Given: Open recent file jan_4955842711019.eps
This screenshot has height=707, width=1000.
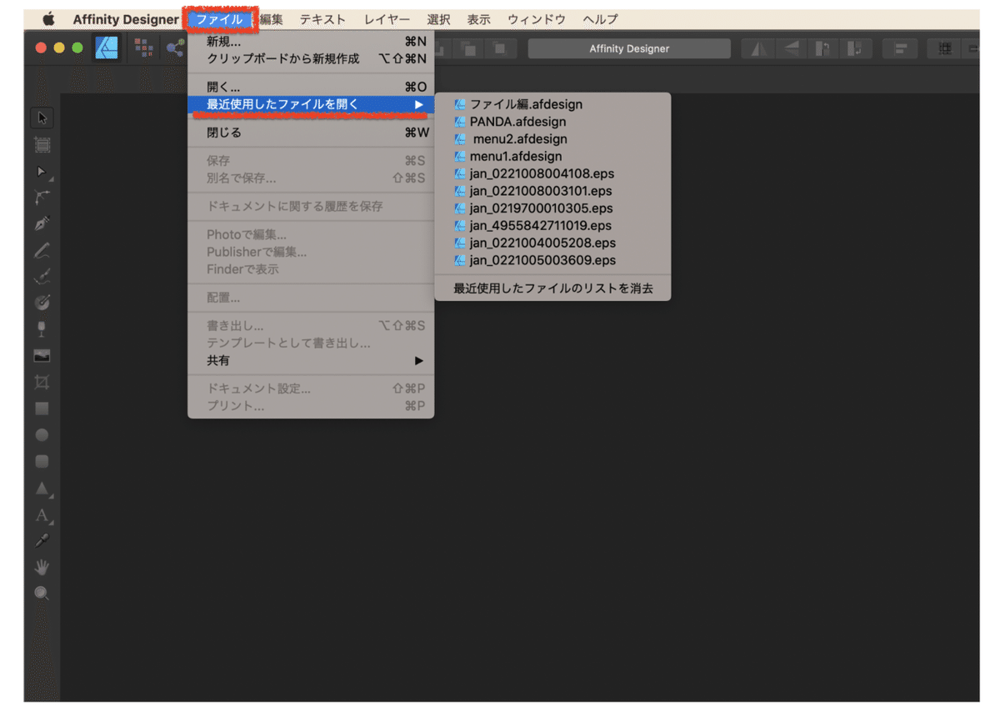Looking at the screenshot, I should (552, 225).
